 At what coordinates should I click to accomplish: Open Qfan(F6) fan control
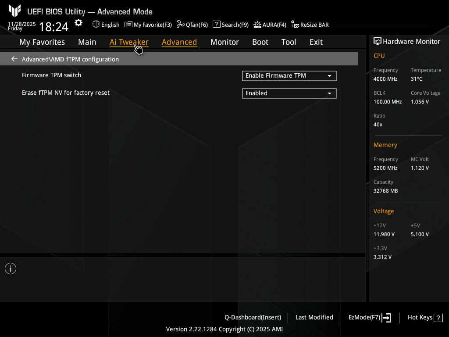180,25
